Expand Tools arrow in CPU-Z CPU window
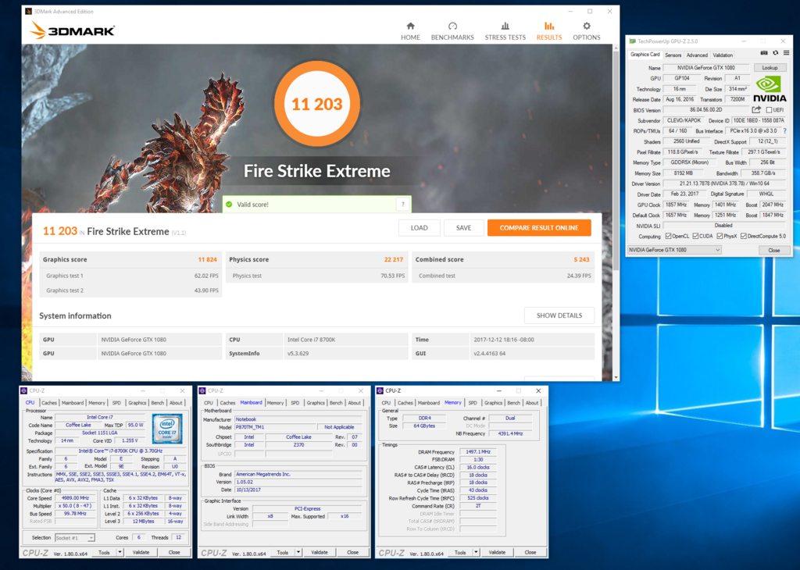Screen dimensions: 800x570 [x=120, y=552]
